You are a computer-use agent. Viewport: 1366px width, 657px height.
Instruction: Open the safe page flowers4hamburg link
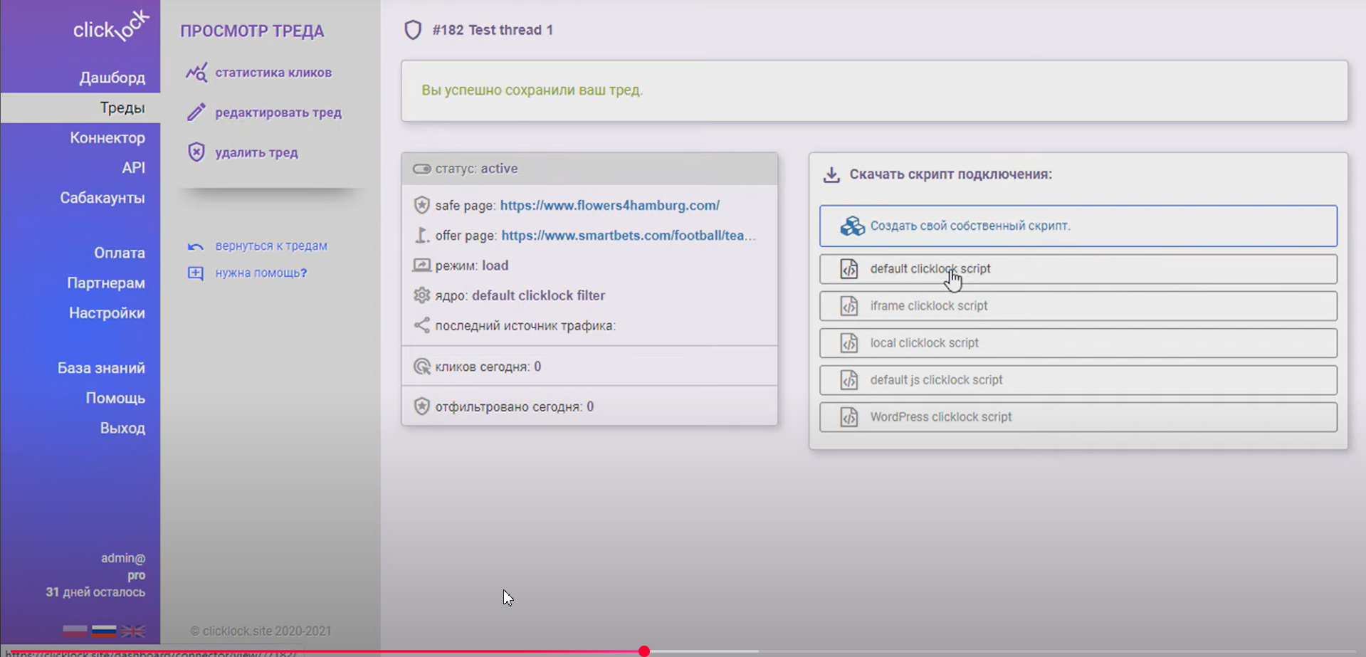click(x=609, y=206)
